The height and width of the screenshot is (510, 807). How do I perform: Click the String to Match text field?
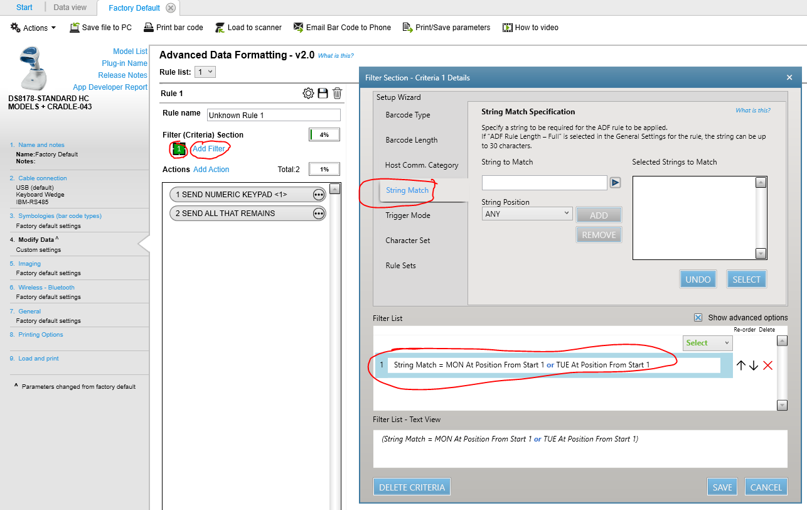click(x=544, y=183)
